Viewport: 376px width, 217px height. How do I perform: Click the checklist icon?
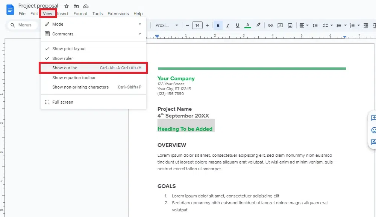click(325, 25)
